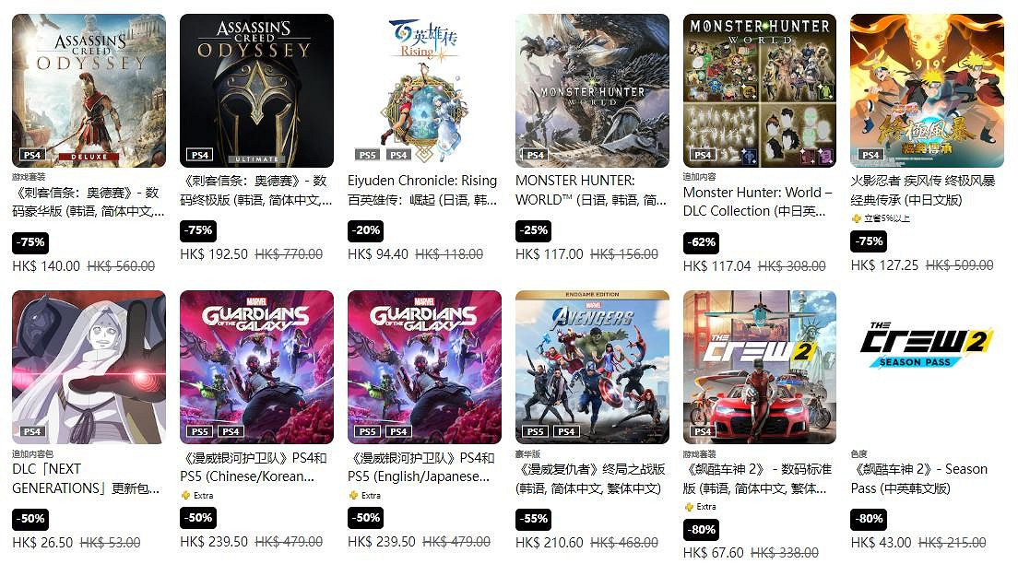Click PS Plus savings icon under Naruto Storm
Image resolution: width=1018 pixels, height=564 pixels.
coord(857,218)
